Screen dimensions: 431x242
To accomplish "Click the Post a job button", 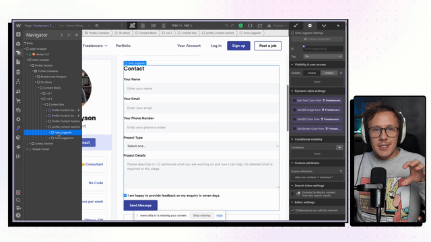I will coord(268,46).
